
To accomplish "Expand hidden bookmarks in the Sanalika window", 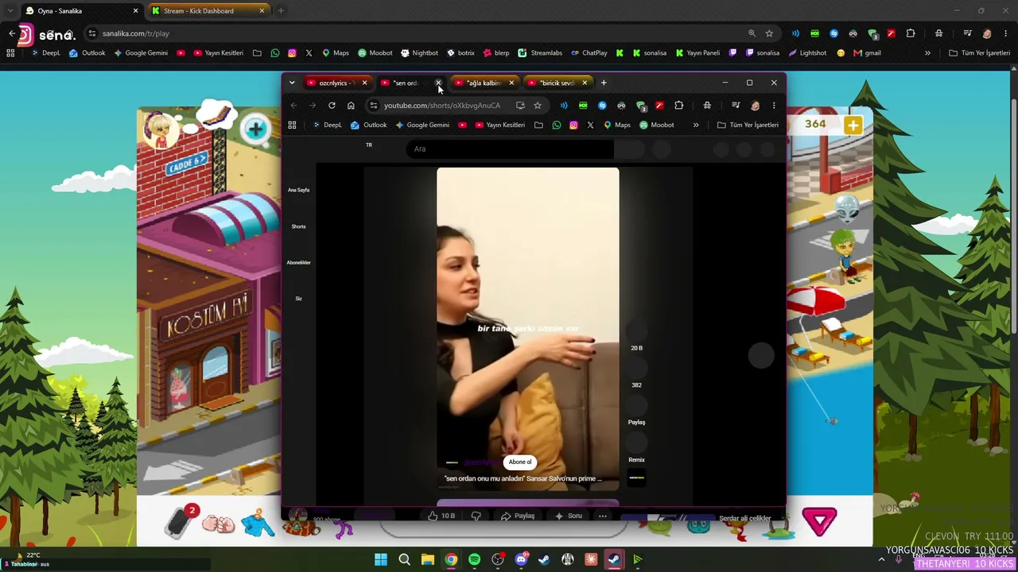I will tap(927, 53).
